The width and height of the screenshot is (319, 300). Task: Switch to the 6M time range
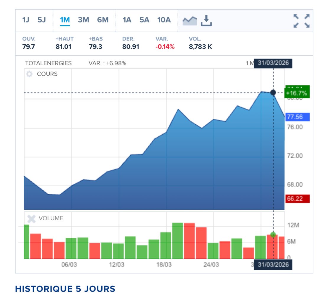(x=103, y=20)
